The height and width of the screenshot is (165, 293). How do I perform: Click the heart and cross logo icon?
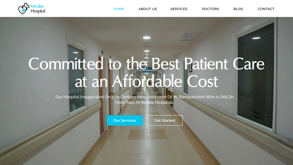tap(24, 8)
